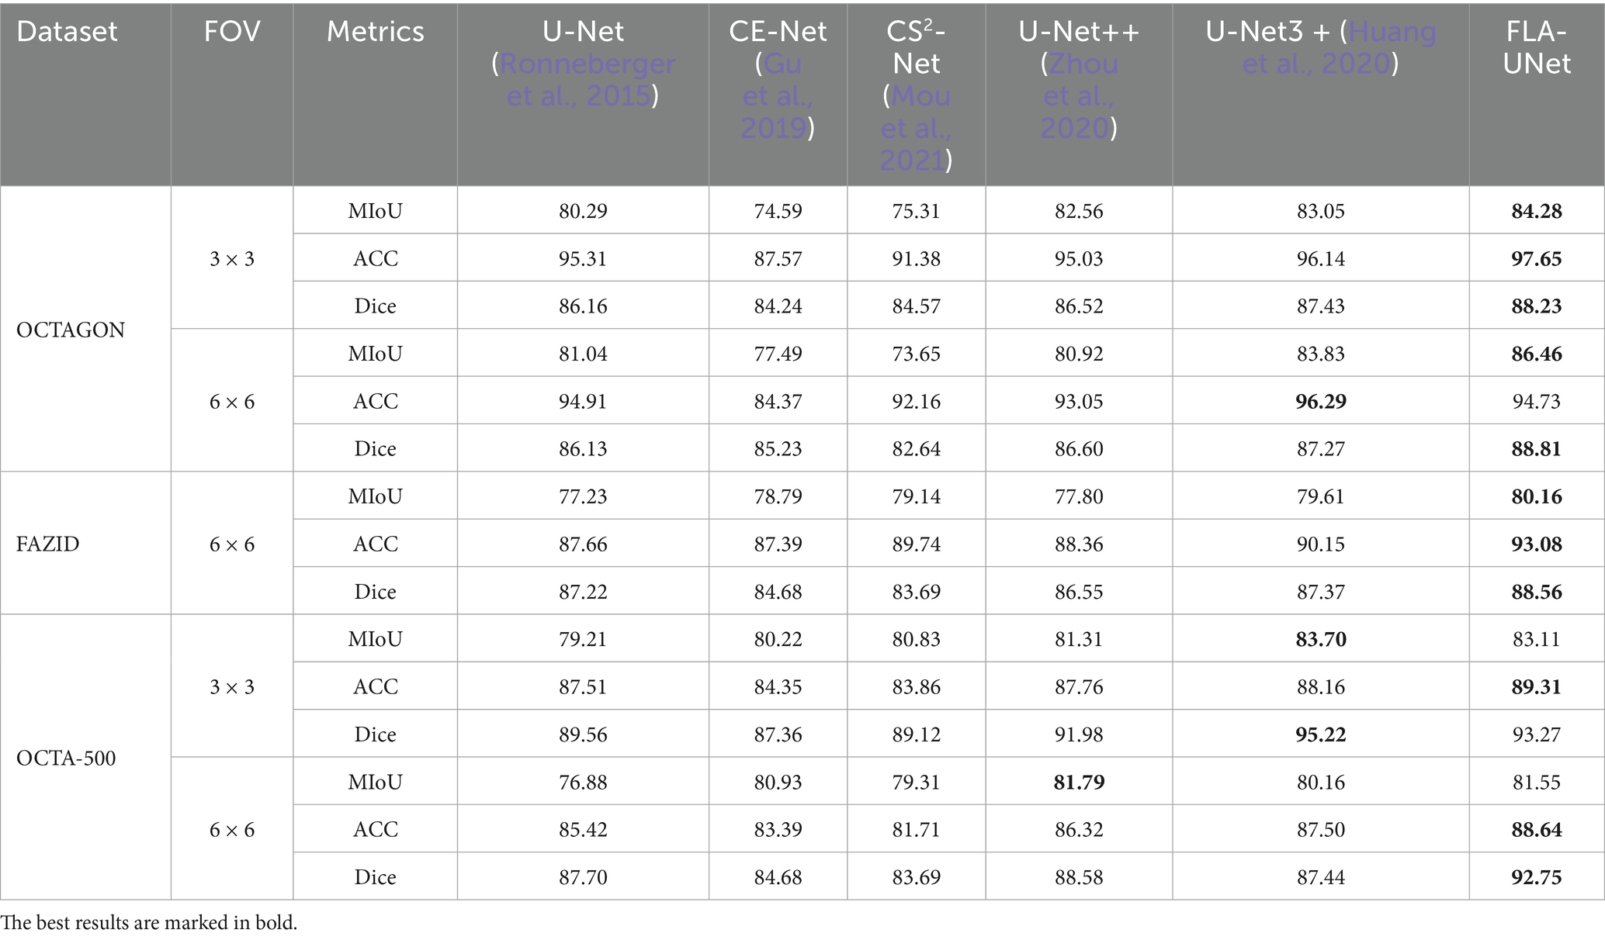Click the 80.29 MIoU value under U-Net

pyautogui.click(x=583, y=211)
